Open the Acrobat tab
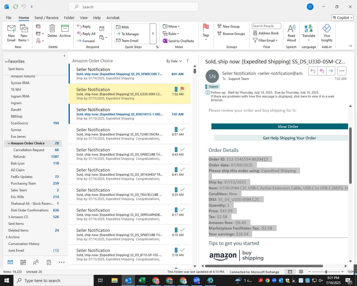357x286 pixels. pyautogui.click(x=113, y=18)
